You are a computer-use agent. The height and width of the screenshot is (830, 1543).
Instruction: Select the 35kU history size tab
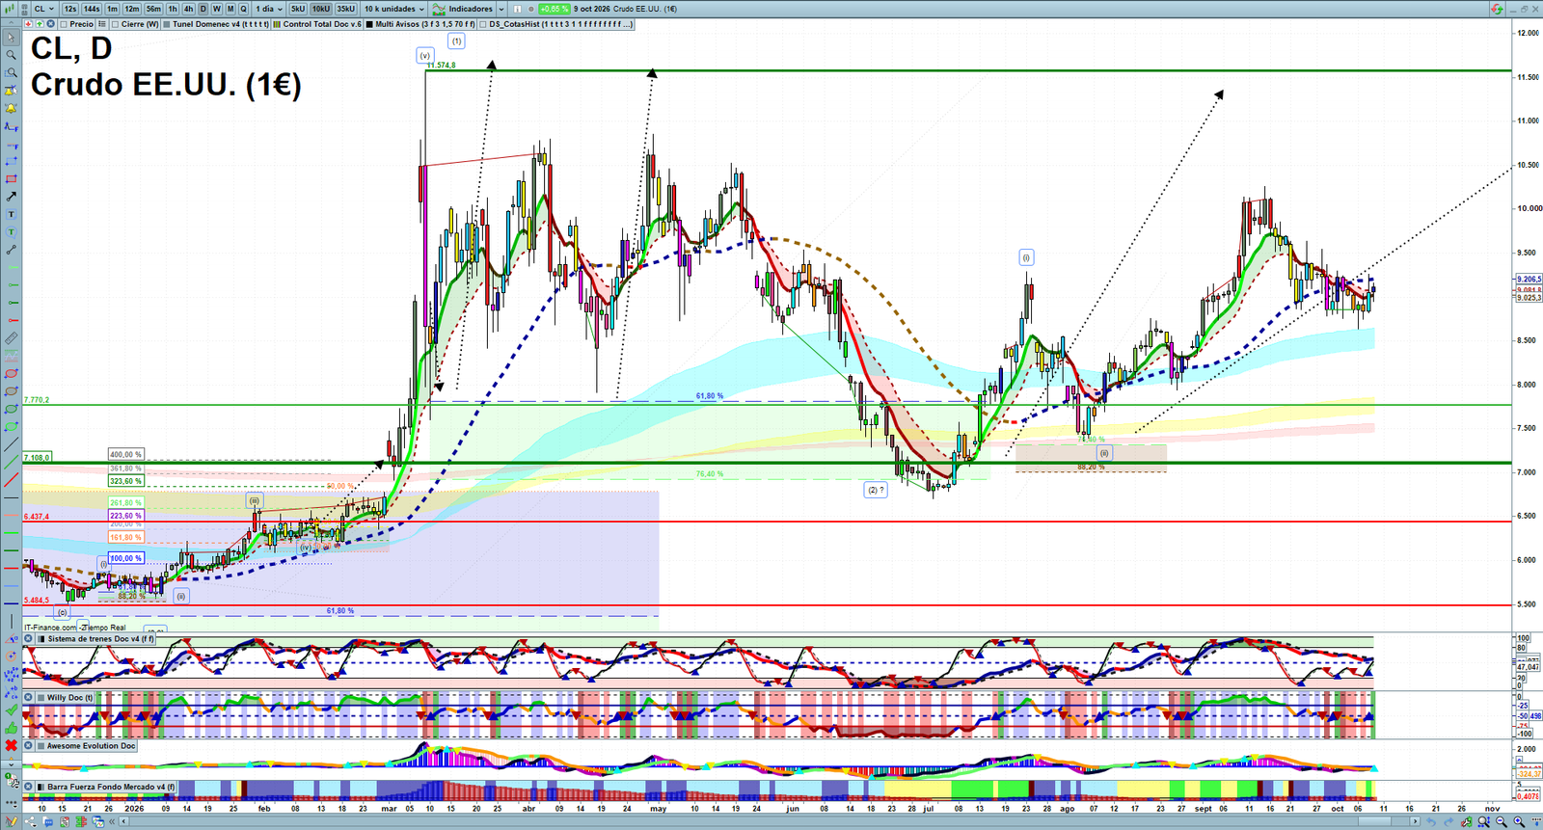tap(345, 9)
